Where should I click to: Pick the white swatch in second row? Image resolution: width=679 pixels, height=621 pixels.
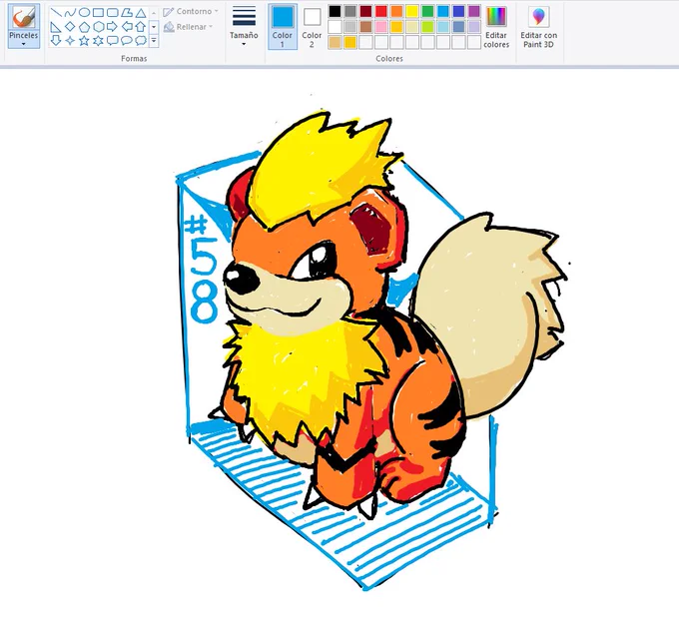[335, 27]
